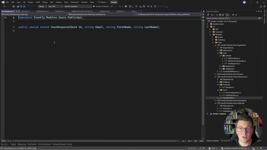Click the Open File toolbar icon
Screen dimensions: 267x150
(x=18, y=6)
